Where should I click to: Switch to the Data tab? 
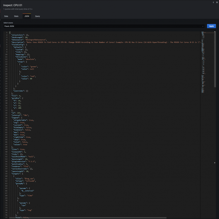[x=6, y=16]
